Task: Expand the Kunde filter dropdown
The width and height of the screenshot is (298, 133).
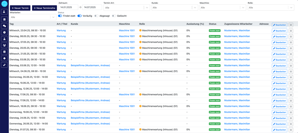Action: click(x=195, y=8)
